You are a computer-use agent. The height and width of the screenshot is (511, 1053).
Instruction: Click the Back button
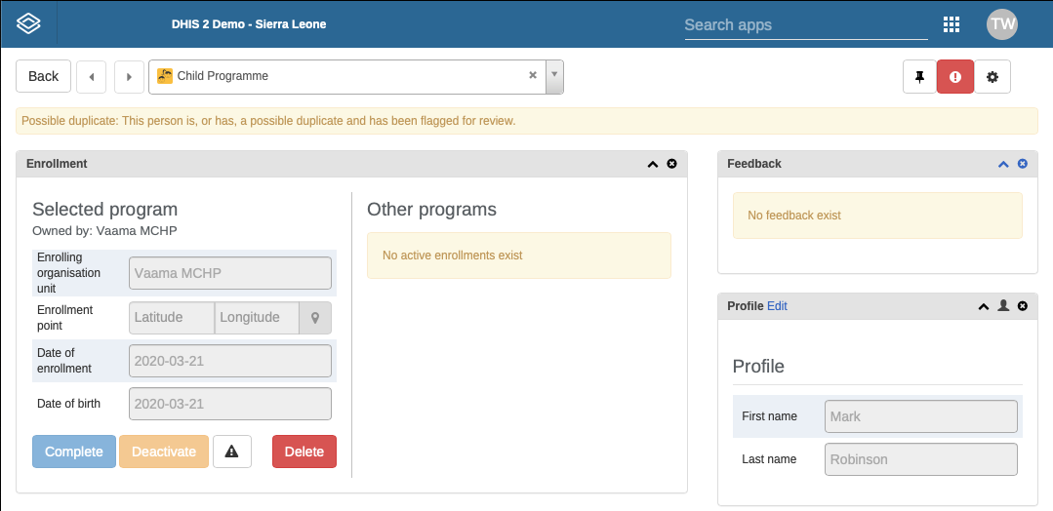tap(44, 76)
